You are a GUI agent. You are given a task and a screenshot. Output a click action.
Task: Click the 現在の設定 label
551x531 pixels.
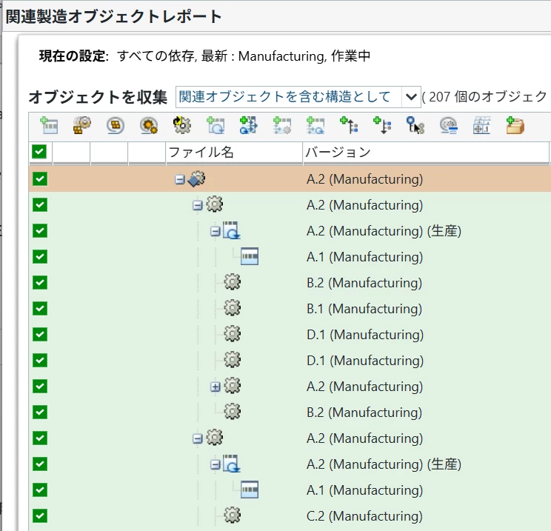click(x=74, y=56)
